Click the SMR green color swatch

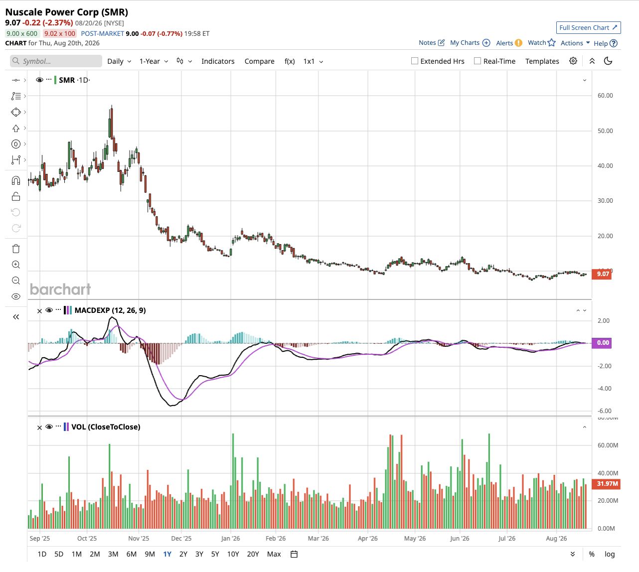tap(55, 80)
